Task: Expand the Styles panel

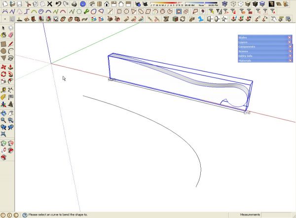Action: [x=265, y=37]
